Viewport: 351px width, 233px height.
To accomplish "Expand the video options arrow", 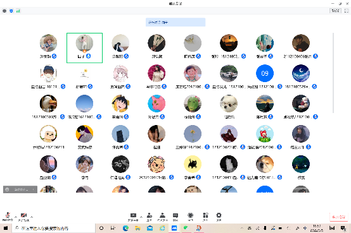I will click(32, 217).
